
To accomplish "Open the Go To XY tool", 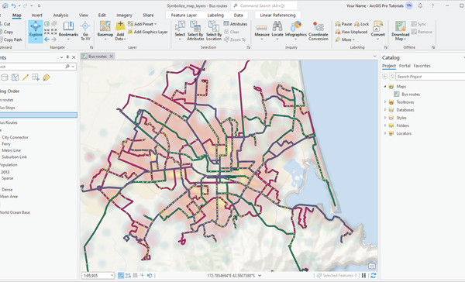I will [85, 31].
